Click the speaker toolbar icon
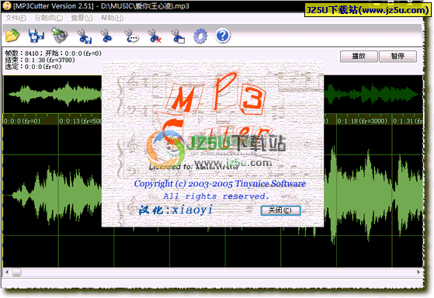Viewport: 434px width, 298px height. pyautogui.click(x=60, y=36)
